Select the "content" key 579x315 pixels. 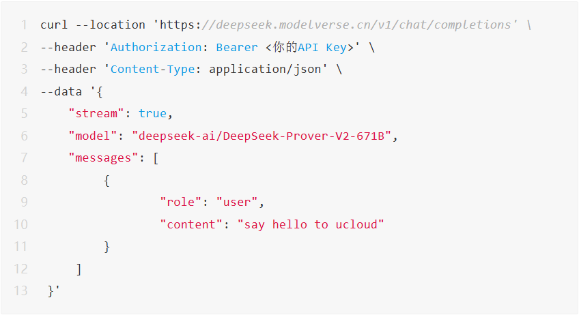point(191,224)
